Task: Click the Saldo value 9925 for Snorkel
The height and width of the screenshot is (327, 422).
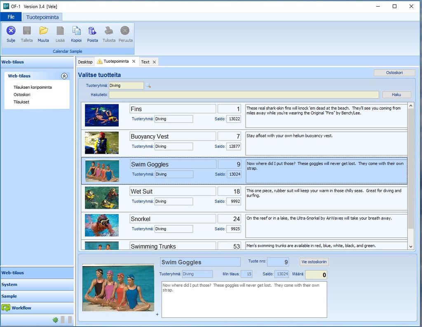Action: pos(234,229)
